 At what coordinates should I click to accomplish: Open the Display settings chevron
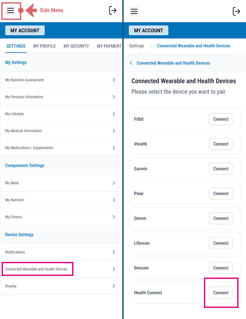click(x=114, y=286)
